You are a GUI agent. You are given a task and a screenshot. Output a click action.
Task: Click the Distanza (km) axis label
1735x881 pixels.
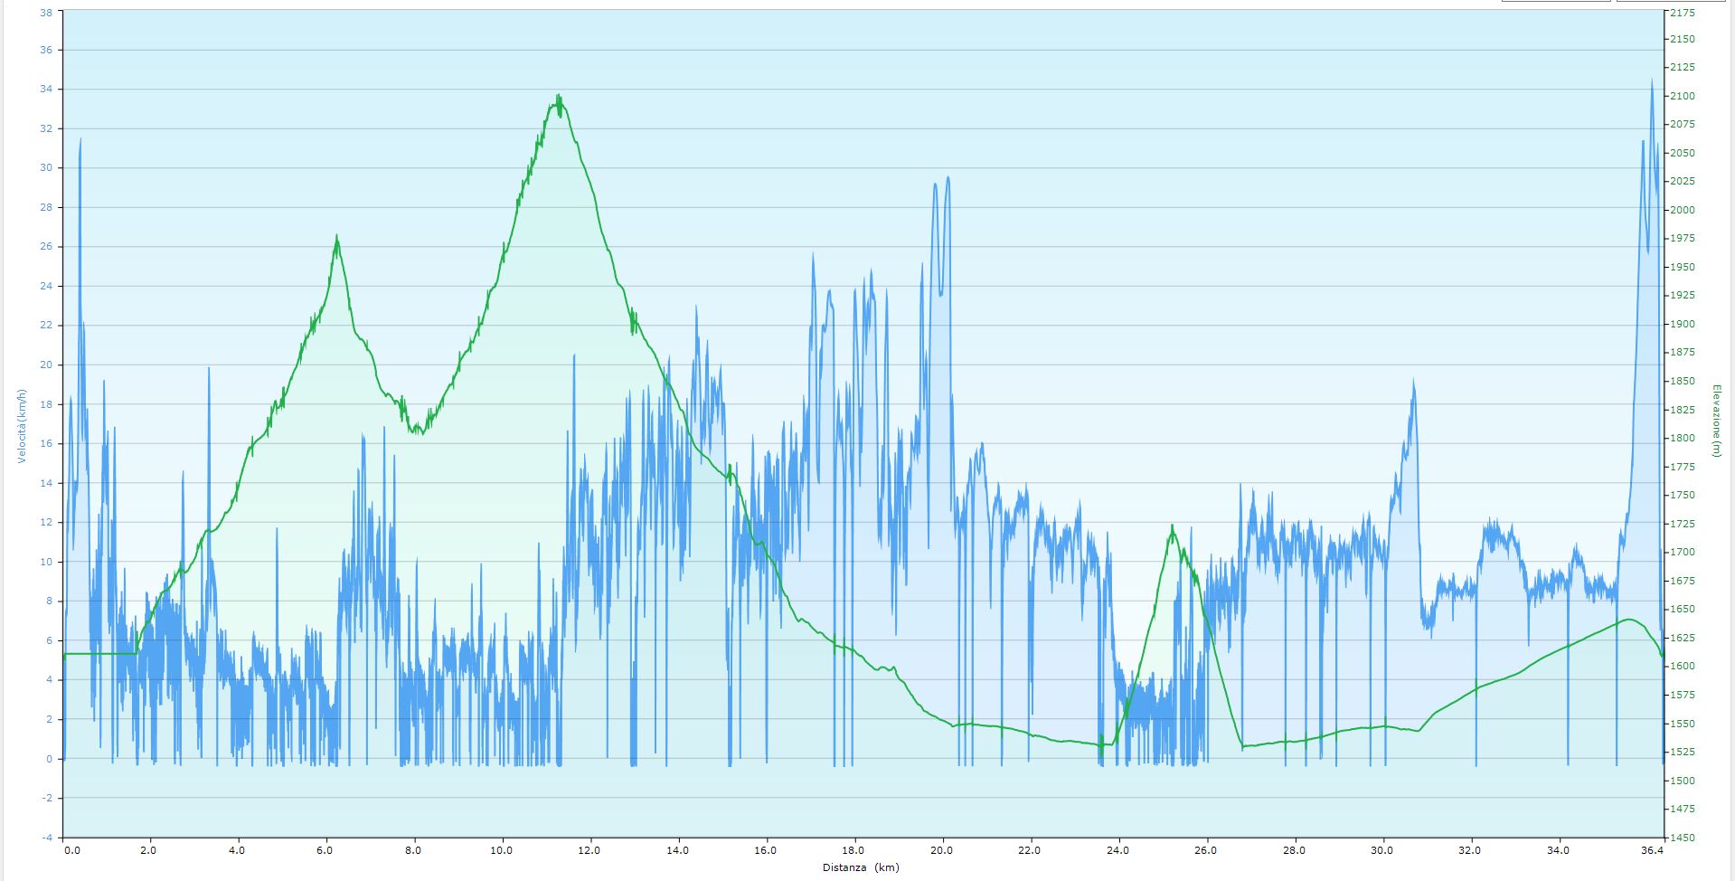861,867
